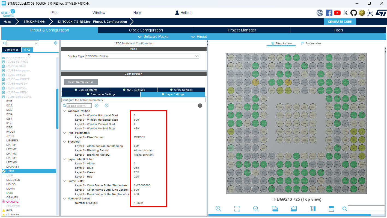Click the GENERATE CODE button
Screen dimensions: 387x218
[x=340, y=22]
